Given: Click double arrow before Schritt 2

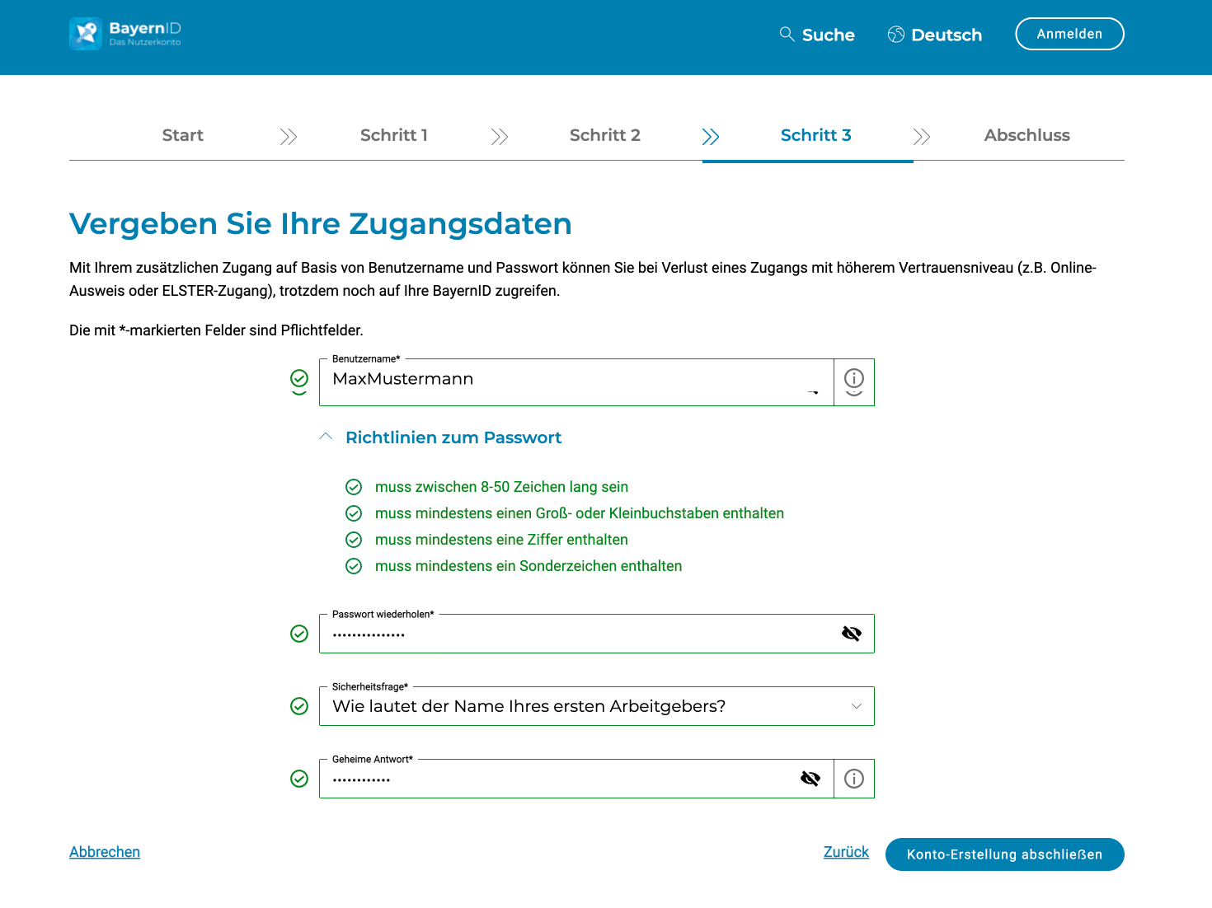Looking at the screenshot, I should (500, 137).
